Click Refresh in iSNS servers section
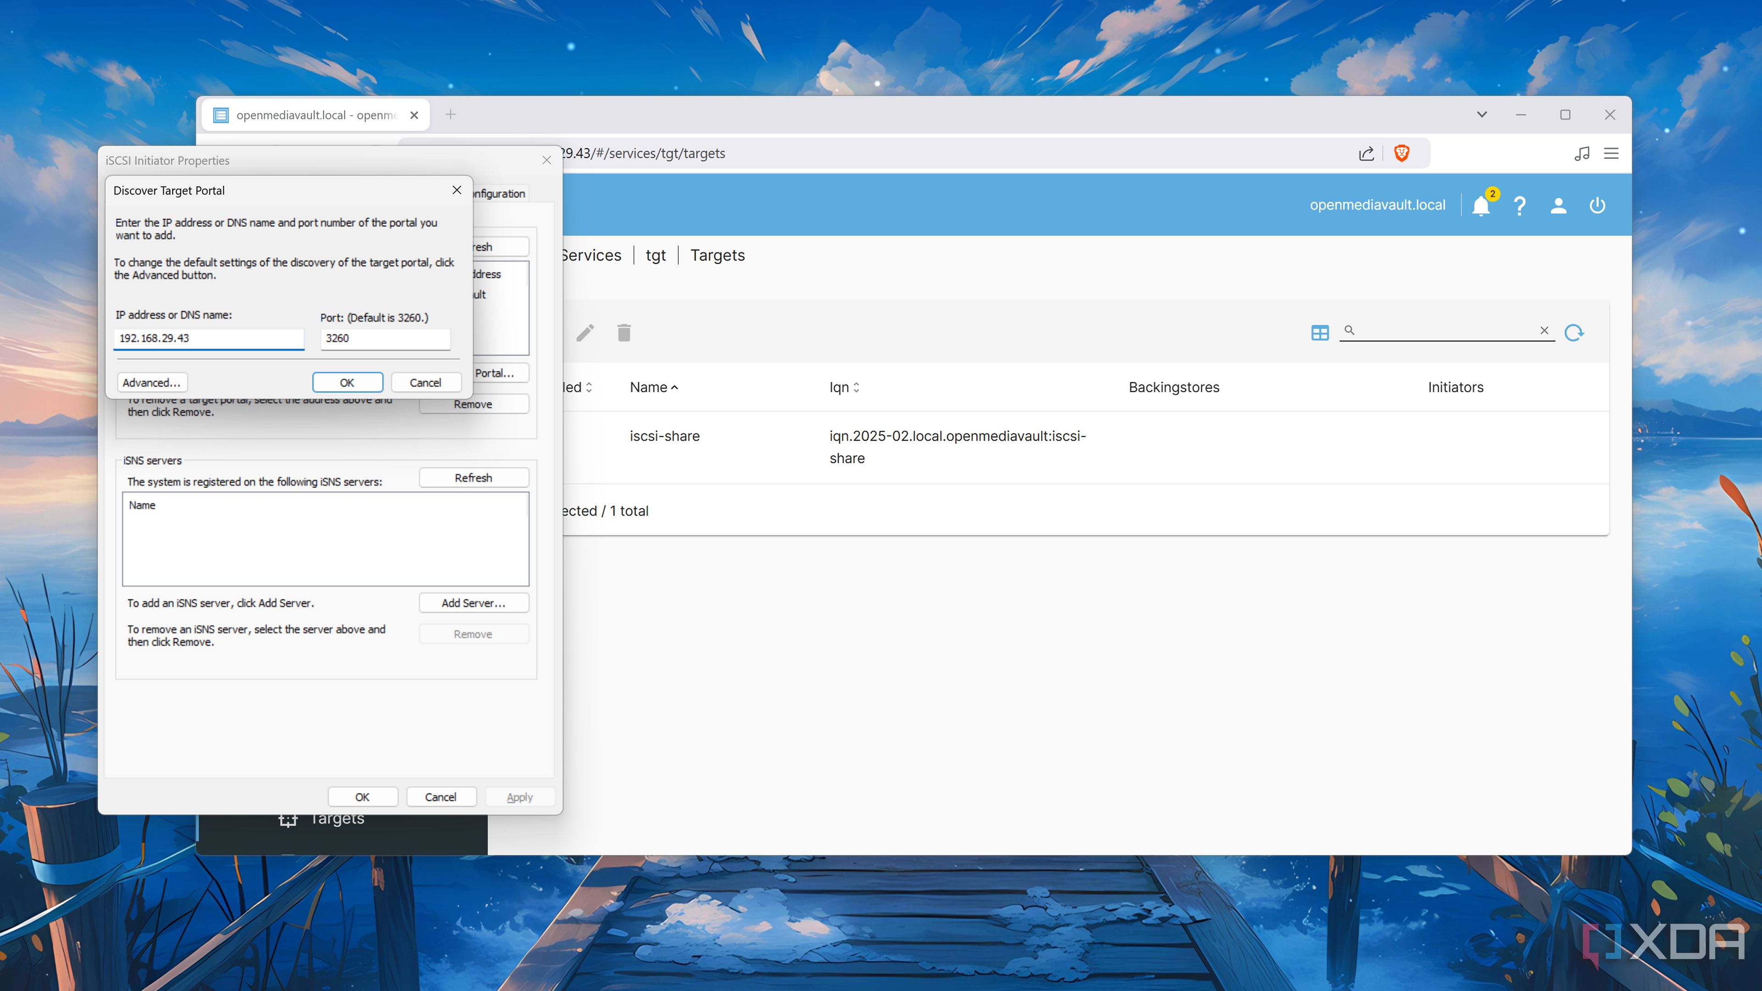Screen dimensions: 1762x991 (474, 477)
